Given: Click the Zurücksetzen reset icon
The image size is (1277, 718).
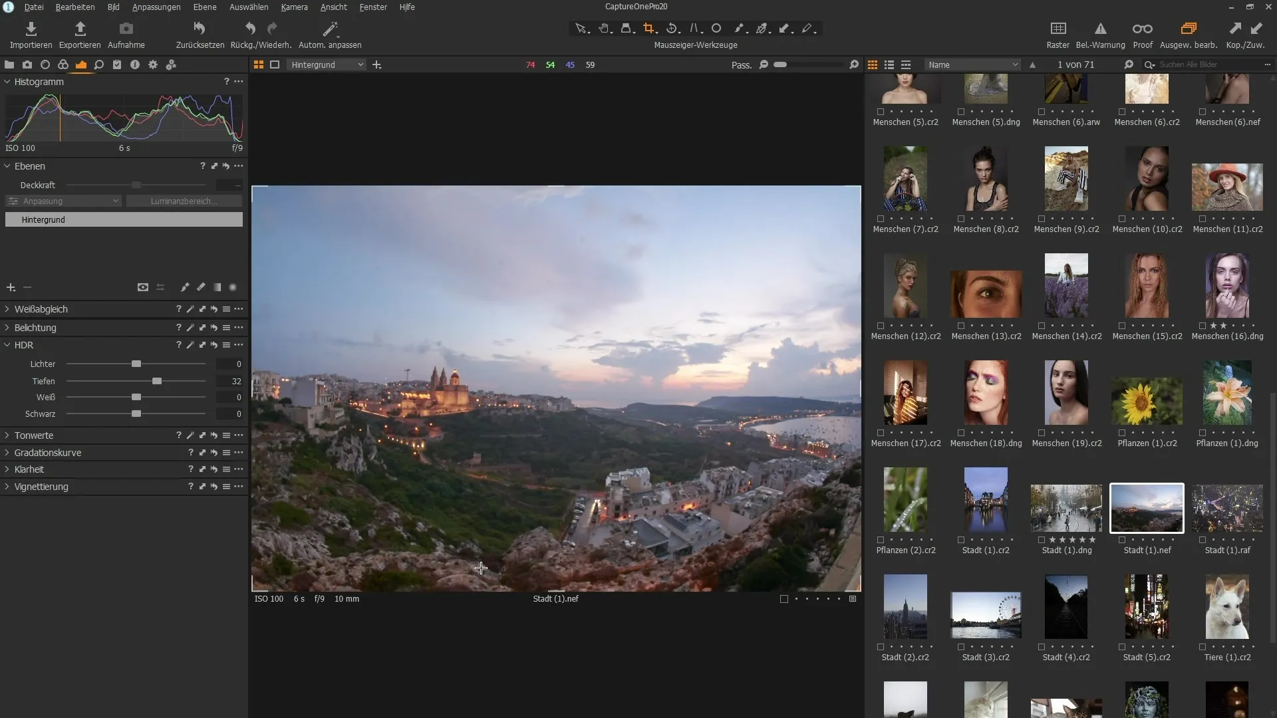Looking at the screenshot, I should 200,29.
